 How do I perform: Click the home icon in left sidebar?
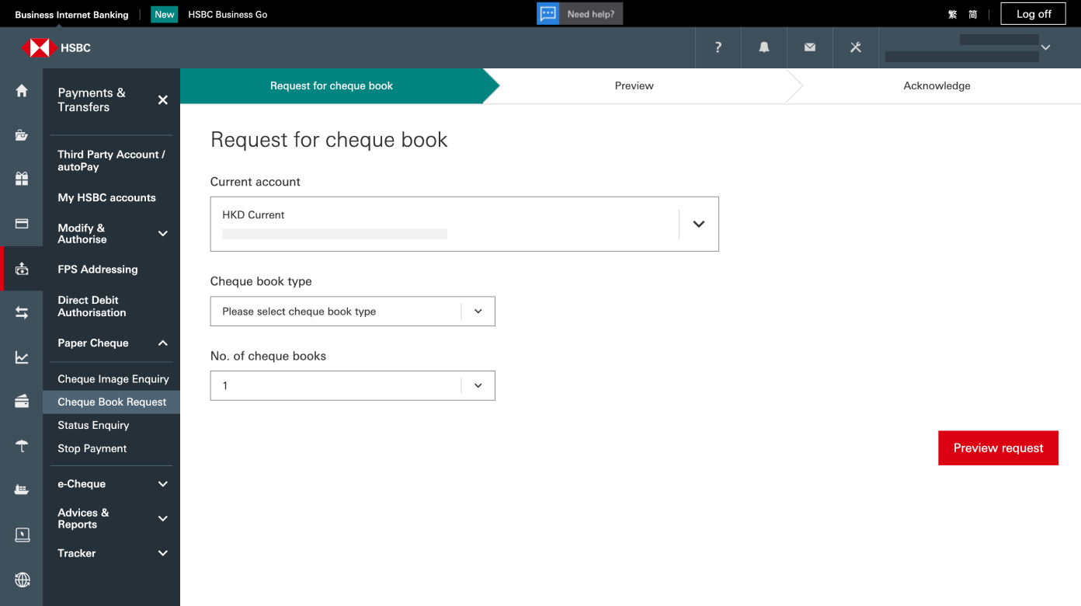22,91
